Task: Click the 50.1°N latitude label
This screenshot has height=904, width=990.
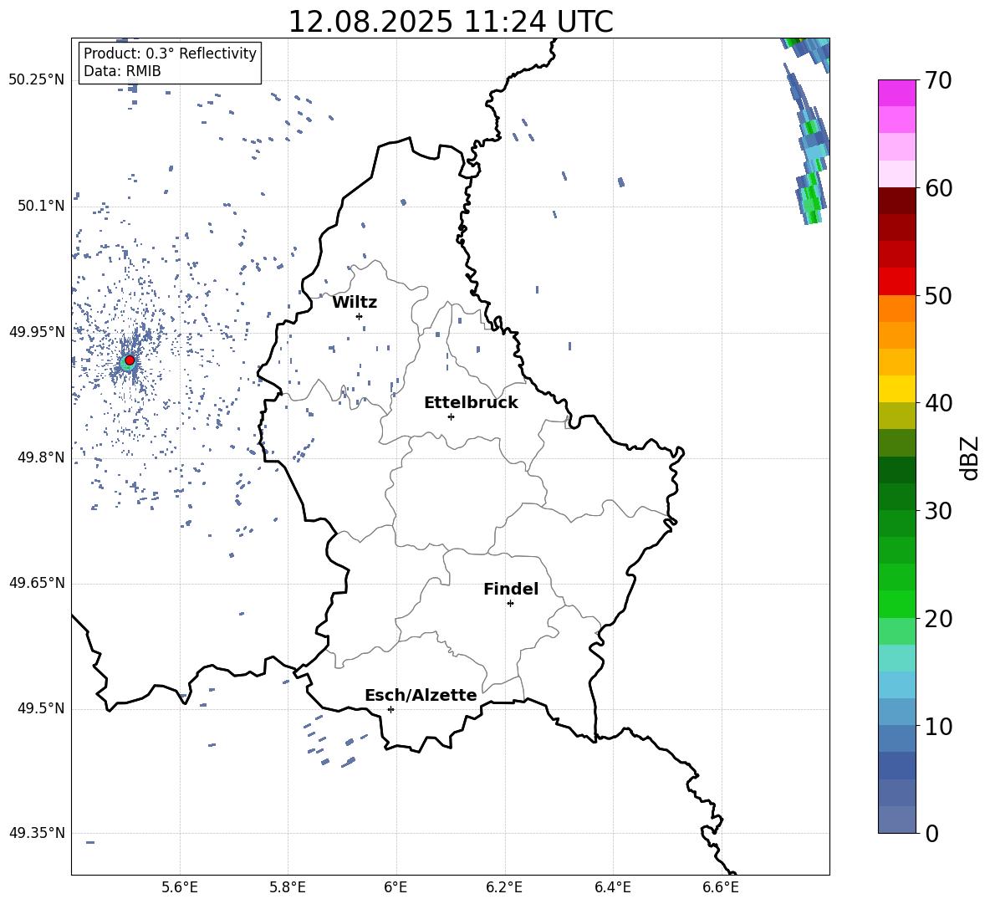Action: (41, 207)
